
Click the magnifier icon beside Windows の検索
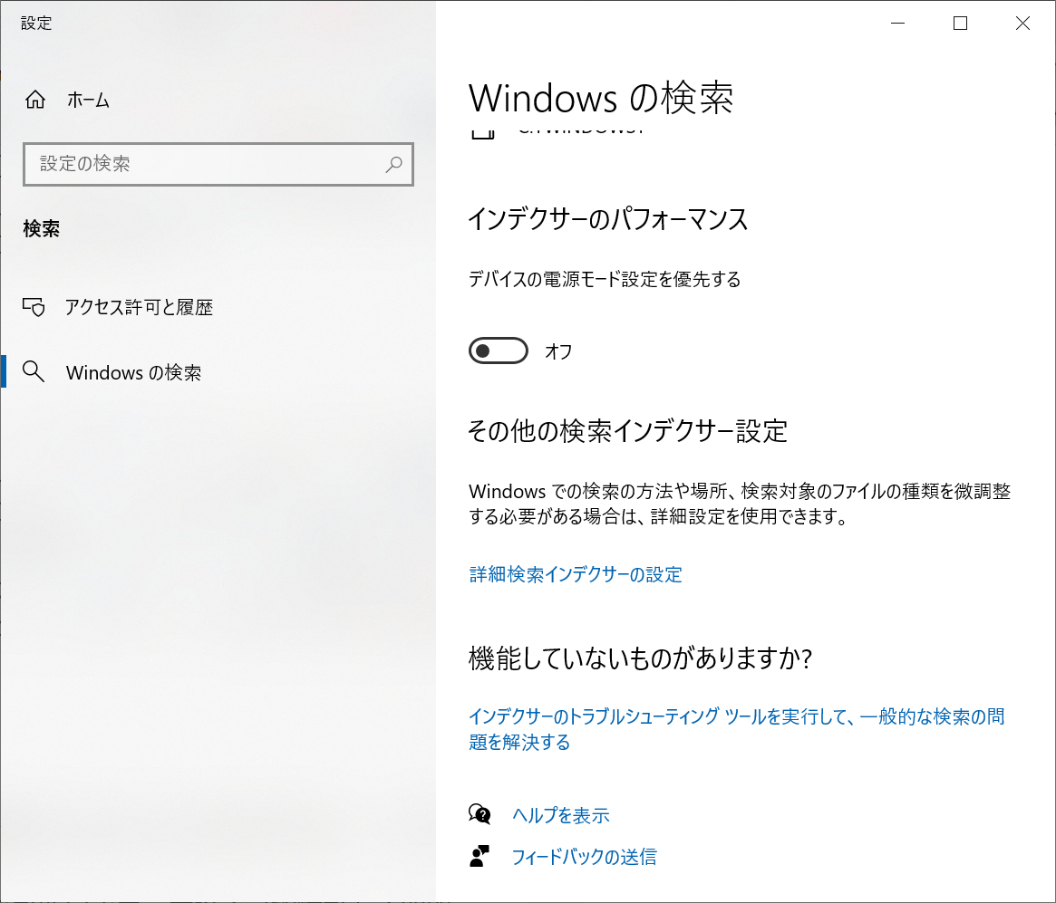click(34, 371)
